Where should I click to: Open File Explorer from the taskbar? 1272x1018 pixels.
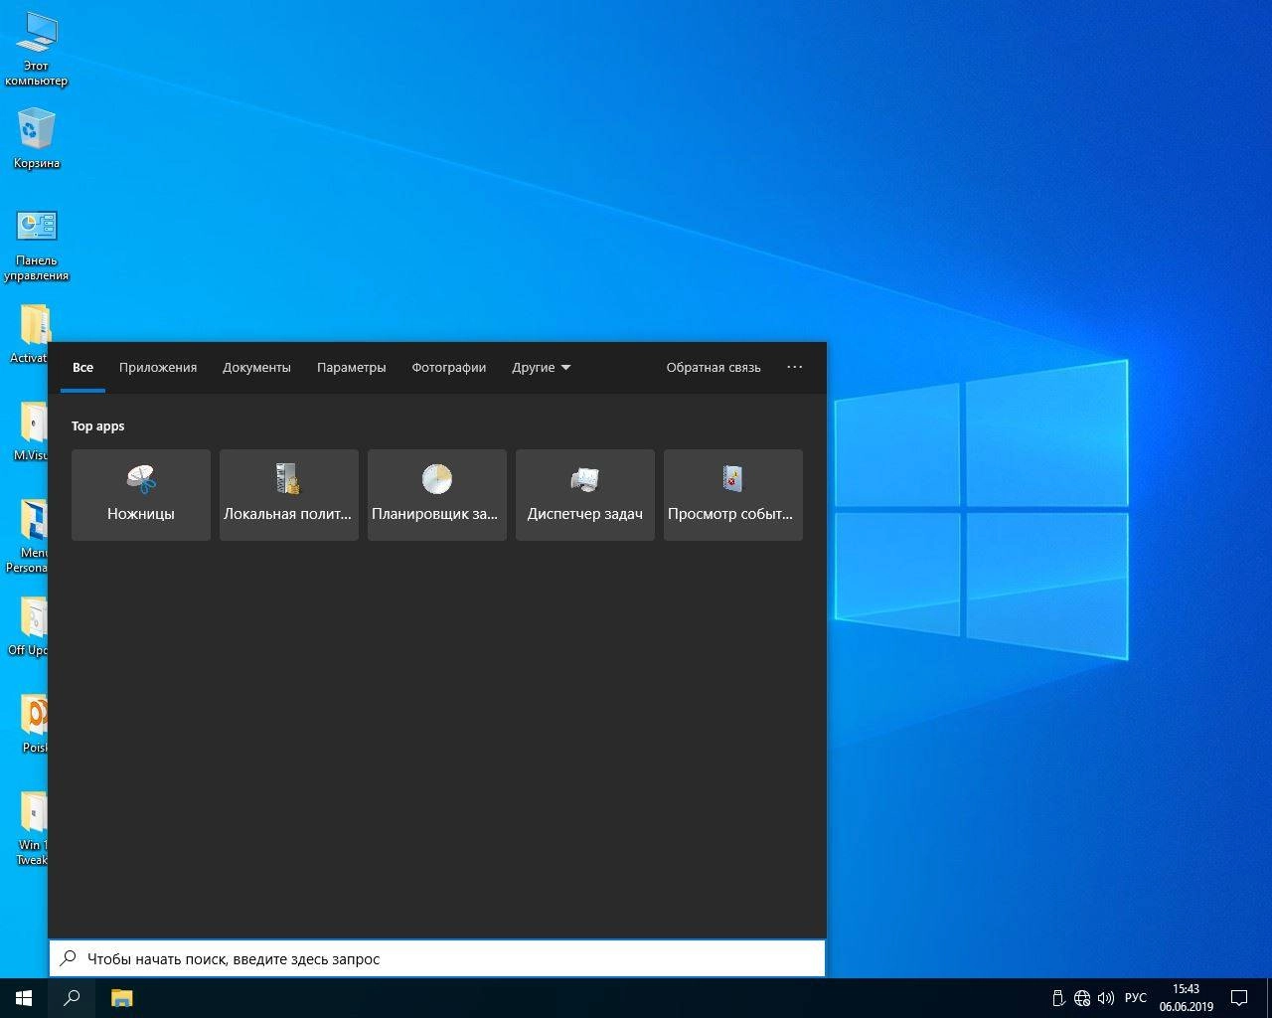pos(121,997)
